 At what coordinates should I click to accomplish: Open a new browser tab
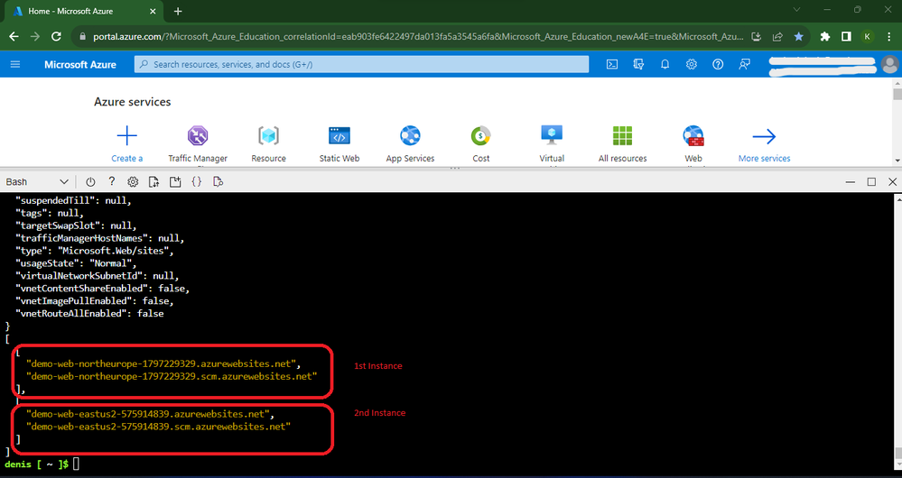click(x=178, y=11)
